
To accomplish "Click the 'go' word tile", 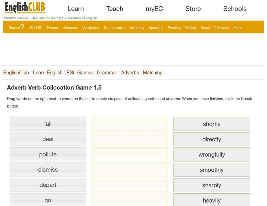I will [x=48, y=200].
